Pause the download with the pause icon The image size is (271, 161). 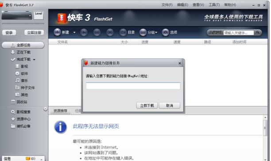(97, 32)
